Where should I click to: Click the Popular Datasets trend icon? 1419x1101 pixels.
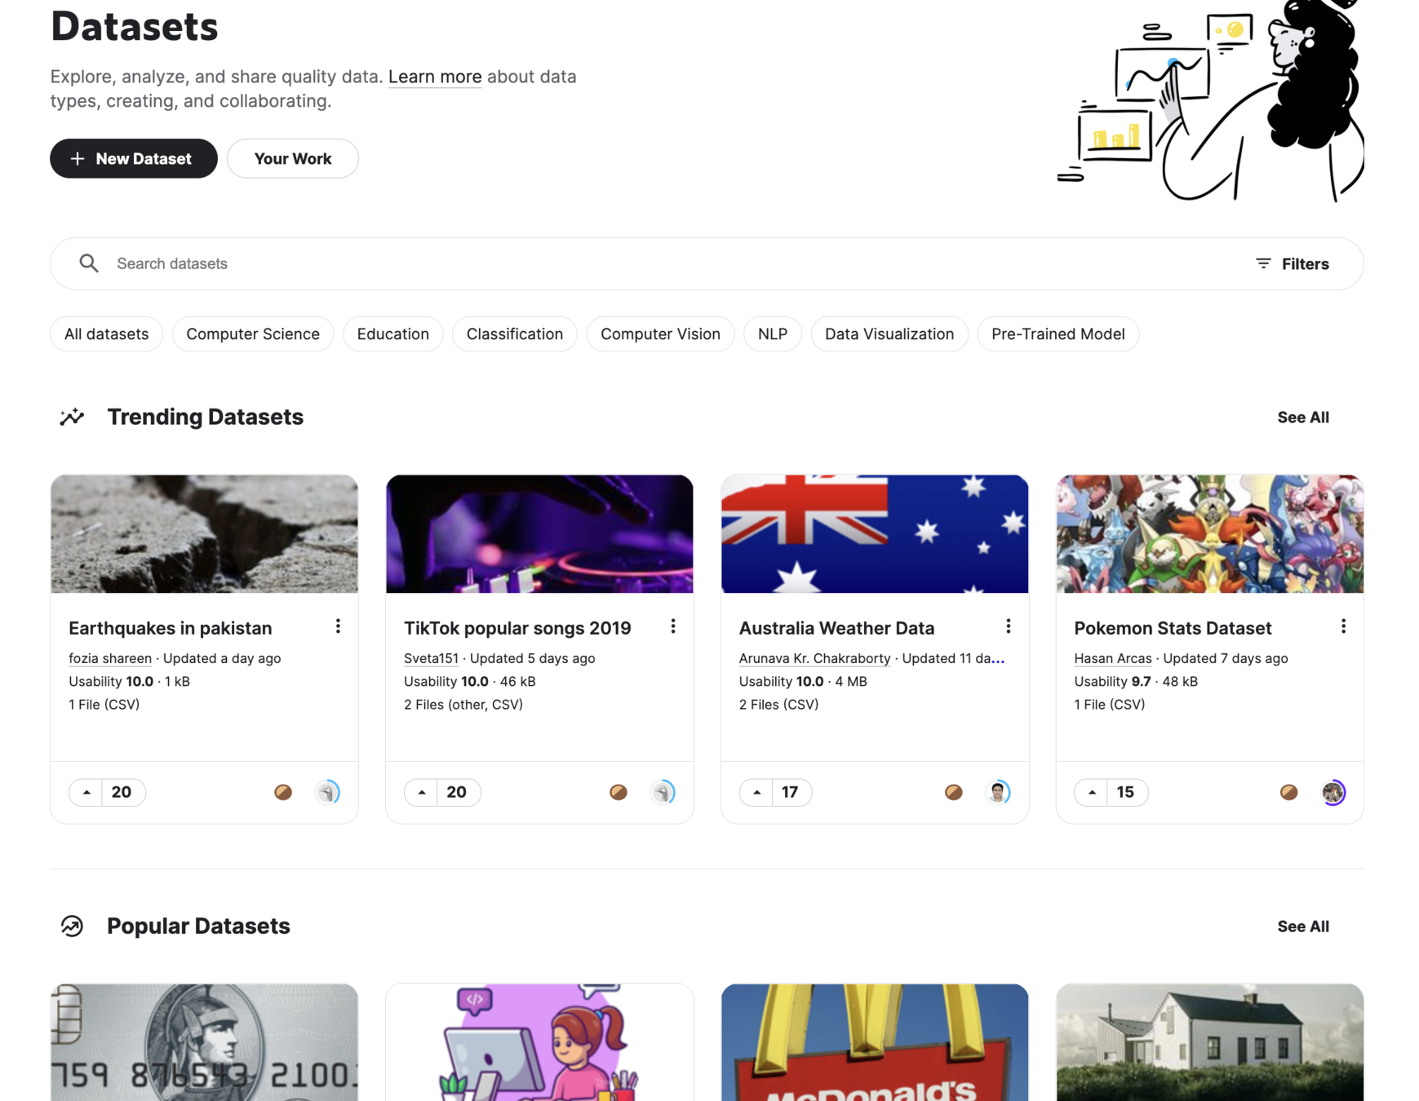point(72,926)
